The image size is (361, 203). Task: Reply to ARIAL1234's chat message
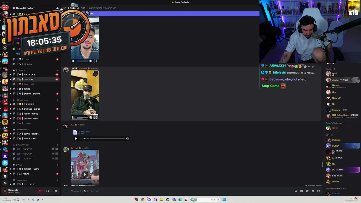coord(309,67)
